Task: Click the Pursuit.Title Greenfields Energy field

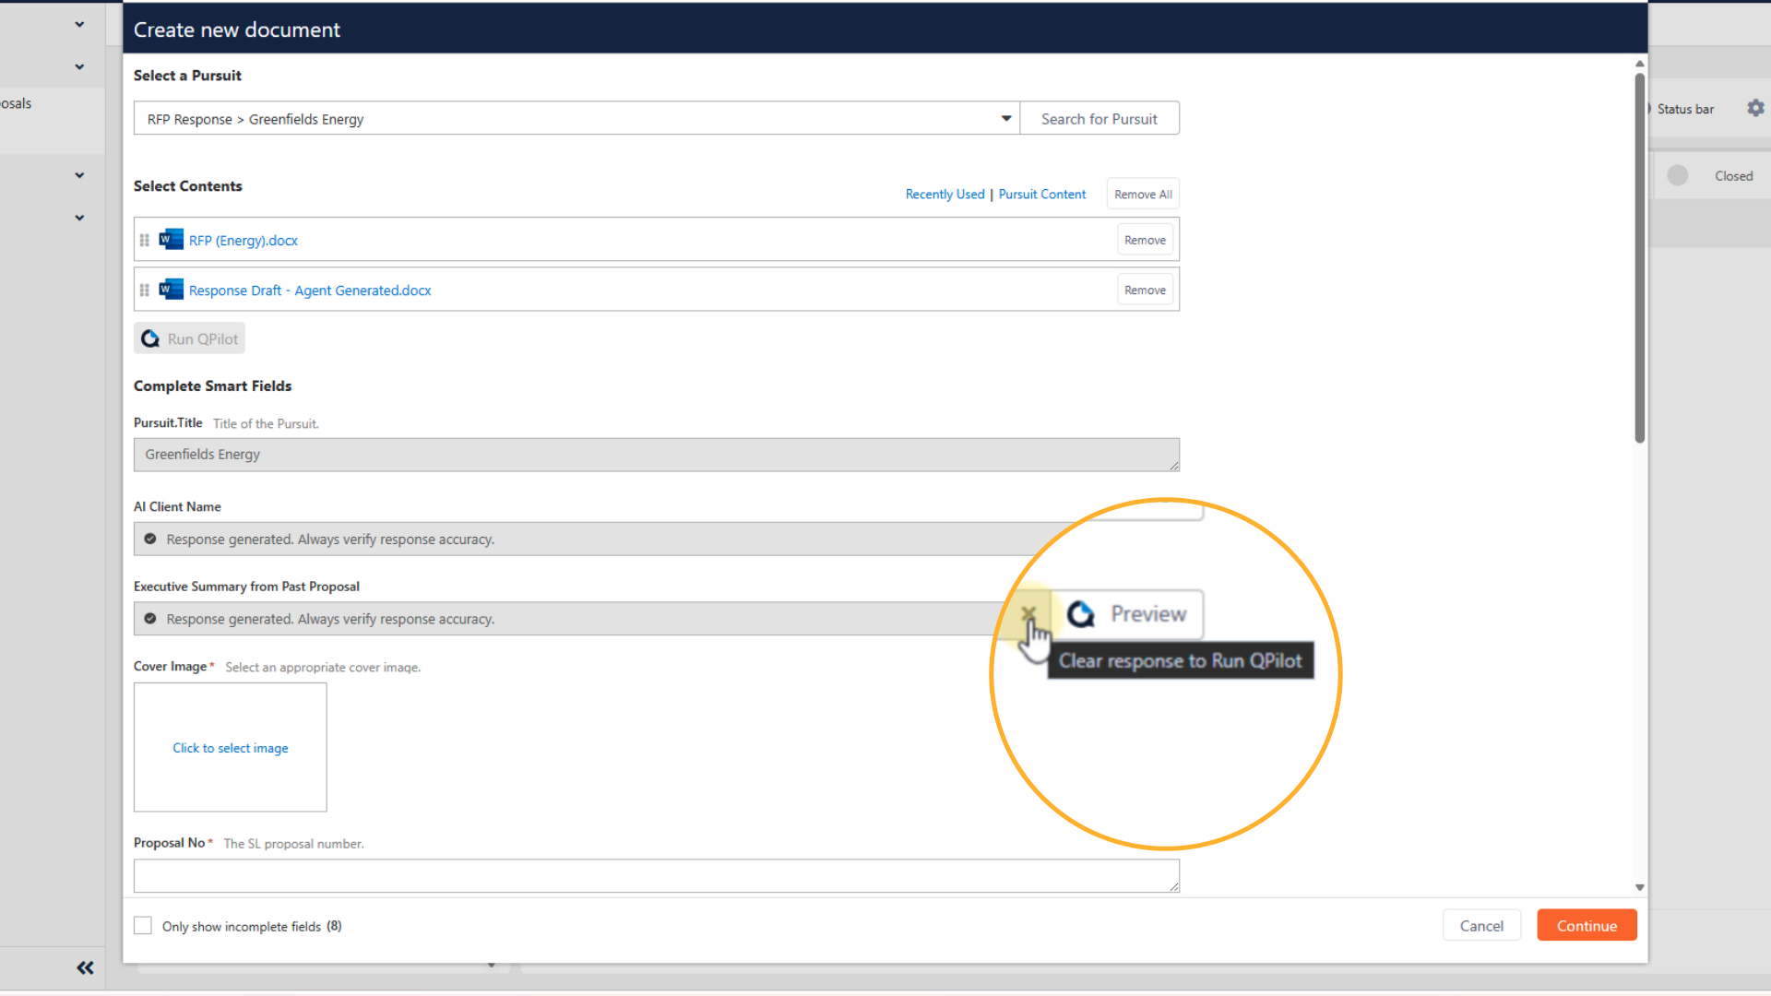Action: (657, 455)
